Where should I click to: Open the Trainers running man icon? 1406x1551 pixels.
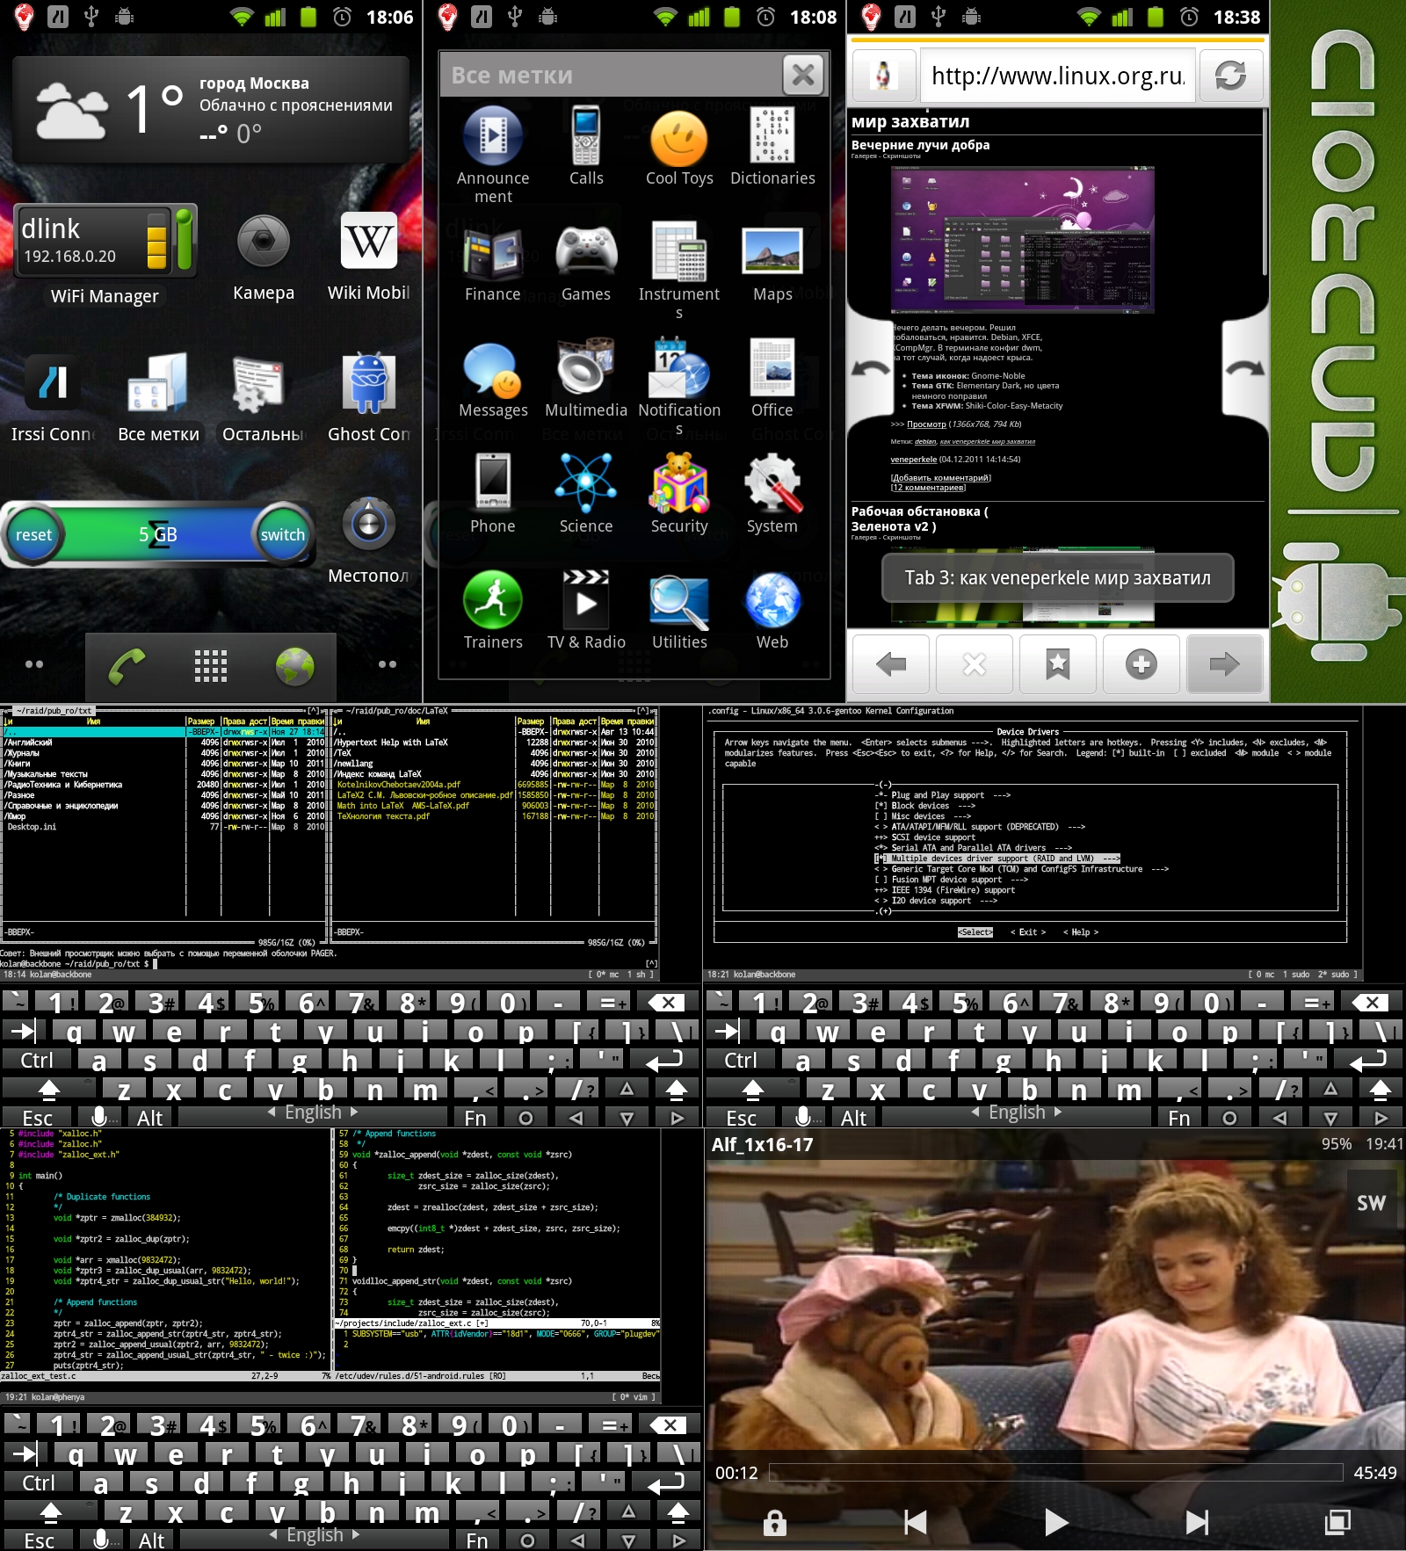coord(493,599)
